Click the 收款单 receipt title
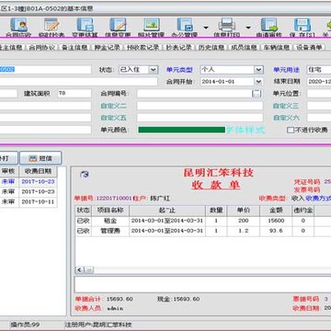The image size is (331, 331). click(216, 185)
